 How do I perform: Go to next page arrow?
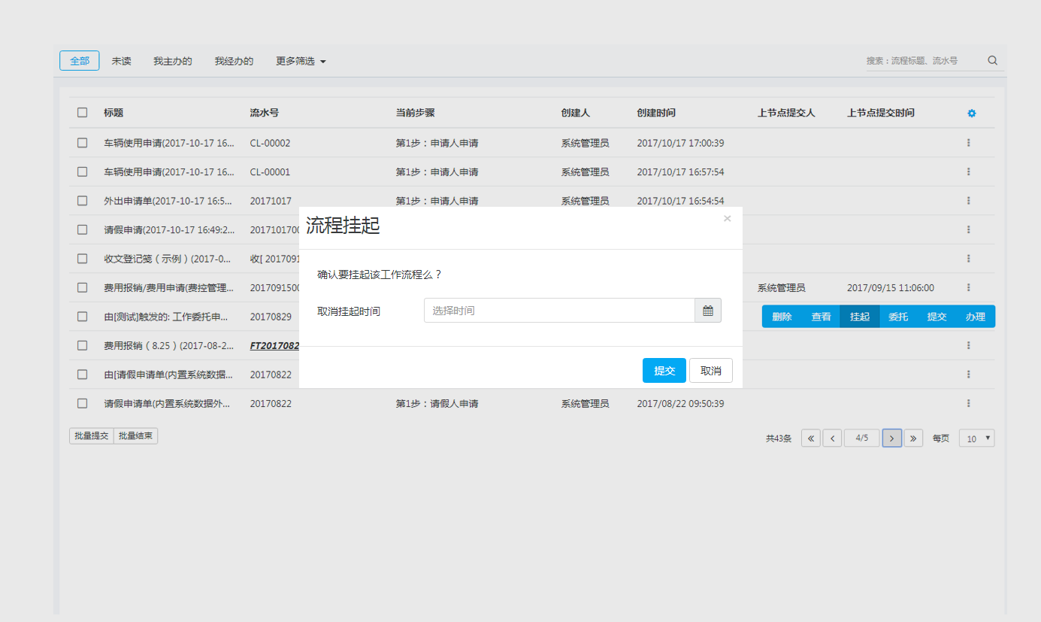click(891, 438)
